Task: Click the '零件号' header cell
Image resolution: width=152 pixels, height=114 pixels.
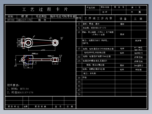Action: point(119,8)
